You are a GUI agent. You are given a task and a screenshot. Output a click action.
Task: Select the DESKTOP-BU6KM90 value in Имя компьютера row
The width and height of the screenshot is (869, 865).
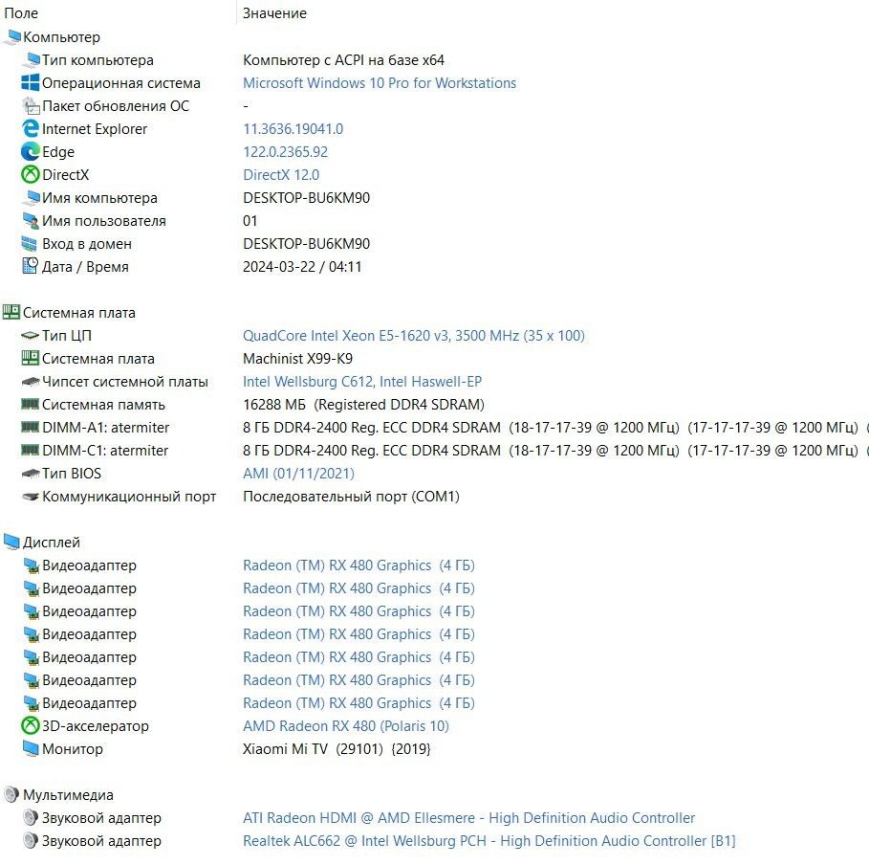307,197
